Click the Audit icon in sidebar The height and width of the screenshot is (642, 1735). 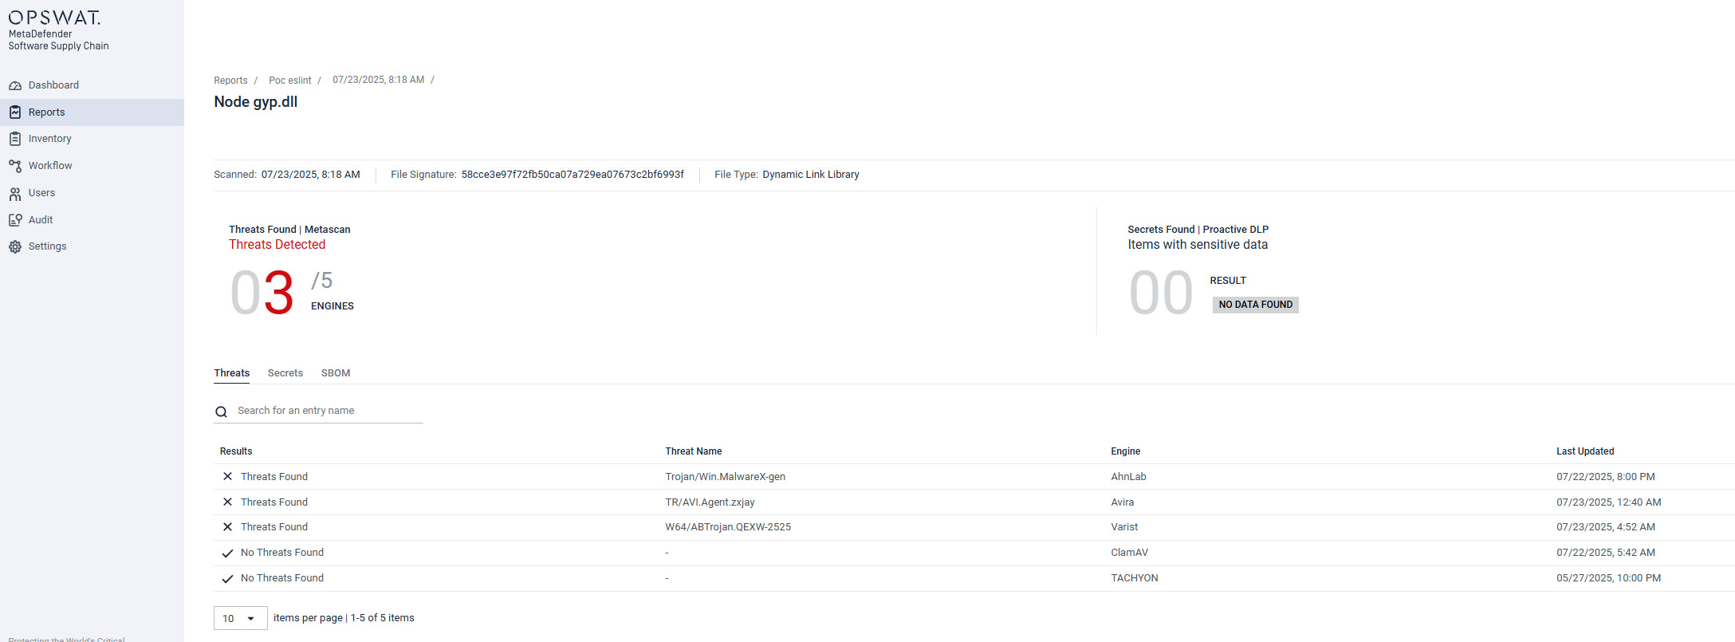(15, 220)
